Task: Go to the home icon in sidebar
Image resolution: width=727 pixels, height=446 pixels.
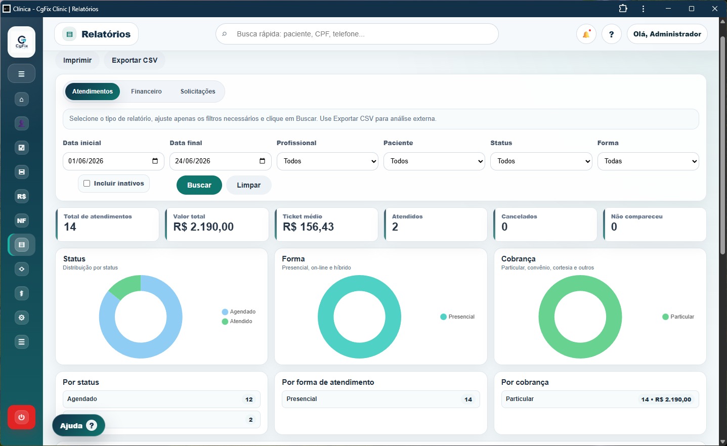Action: (x=21, y=100)
